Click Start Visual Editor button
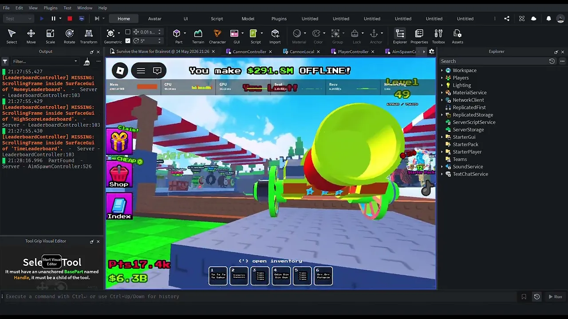Image resolution: width=568 pixels, height=319 pixels. pos(51,261)
